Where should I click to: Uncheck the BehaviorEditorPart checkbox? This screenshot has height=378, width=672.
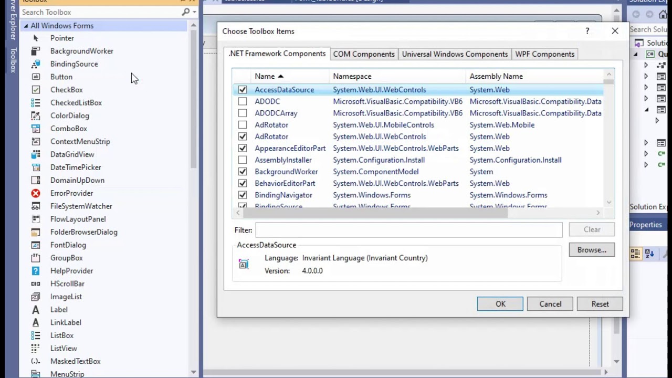pos(243,183)
